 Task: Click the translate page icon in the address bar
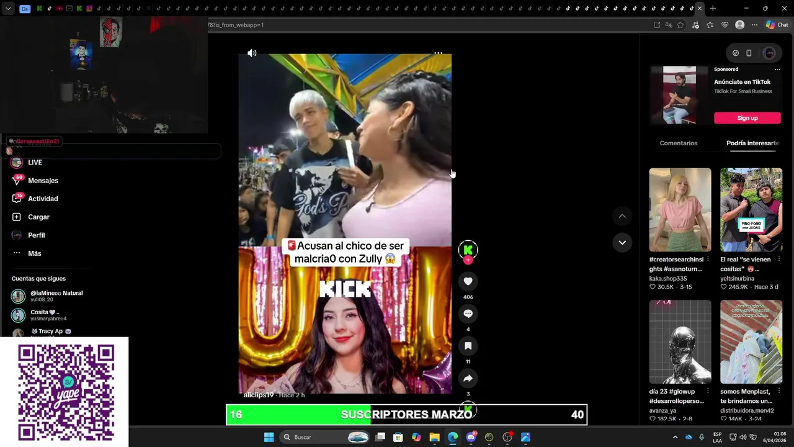669,25
